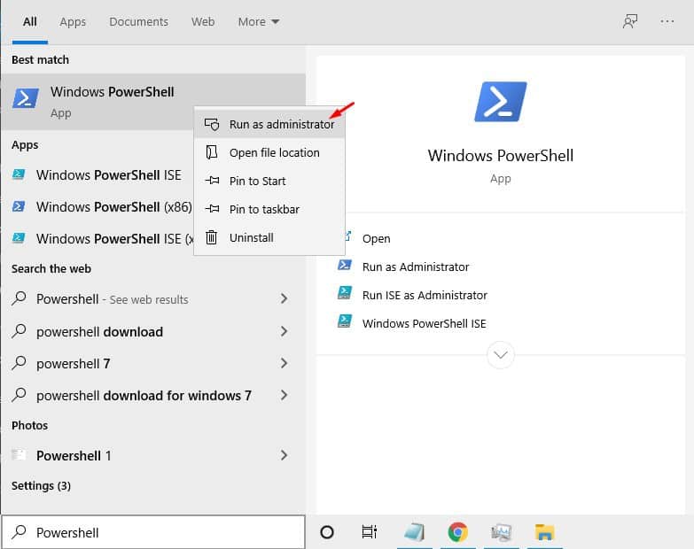This screenshot has height=549, width=694.
Task: Select the Windows PowerShell best match result
Action: click(x=153, y=102)
